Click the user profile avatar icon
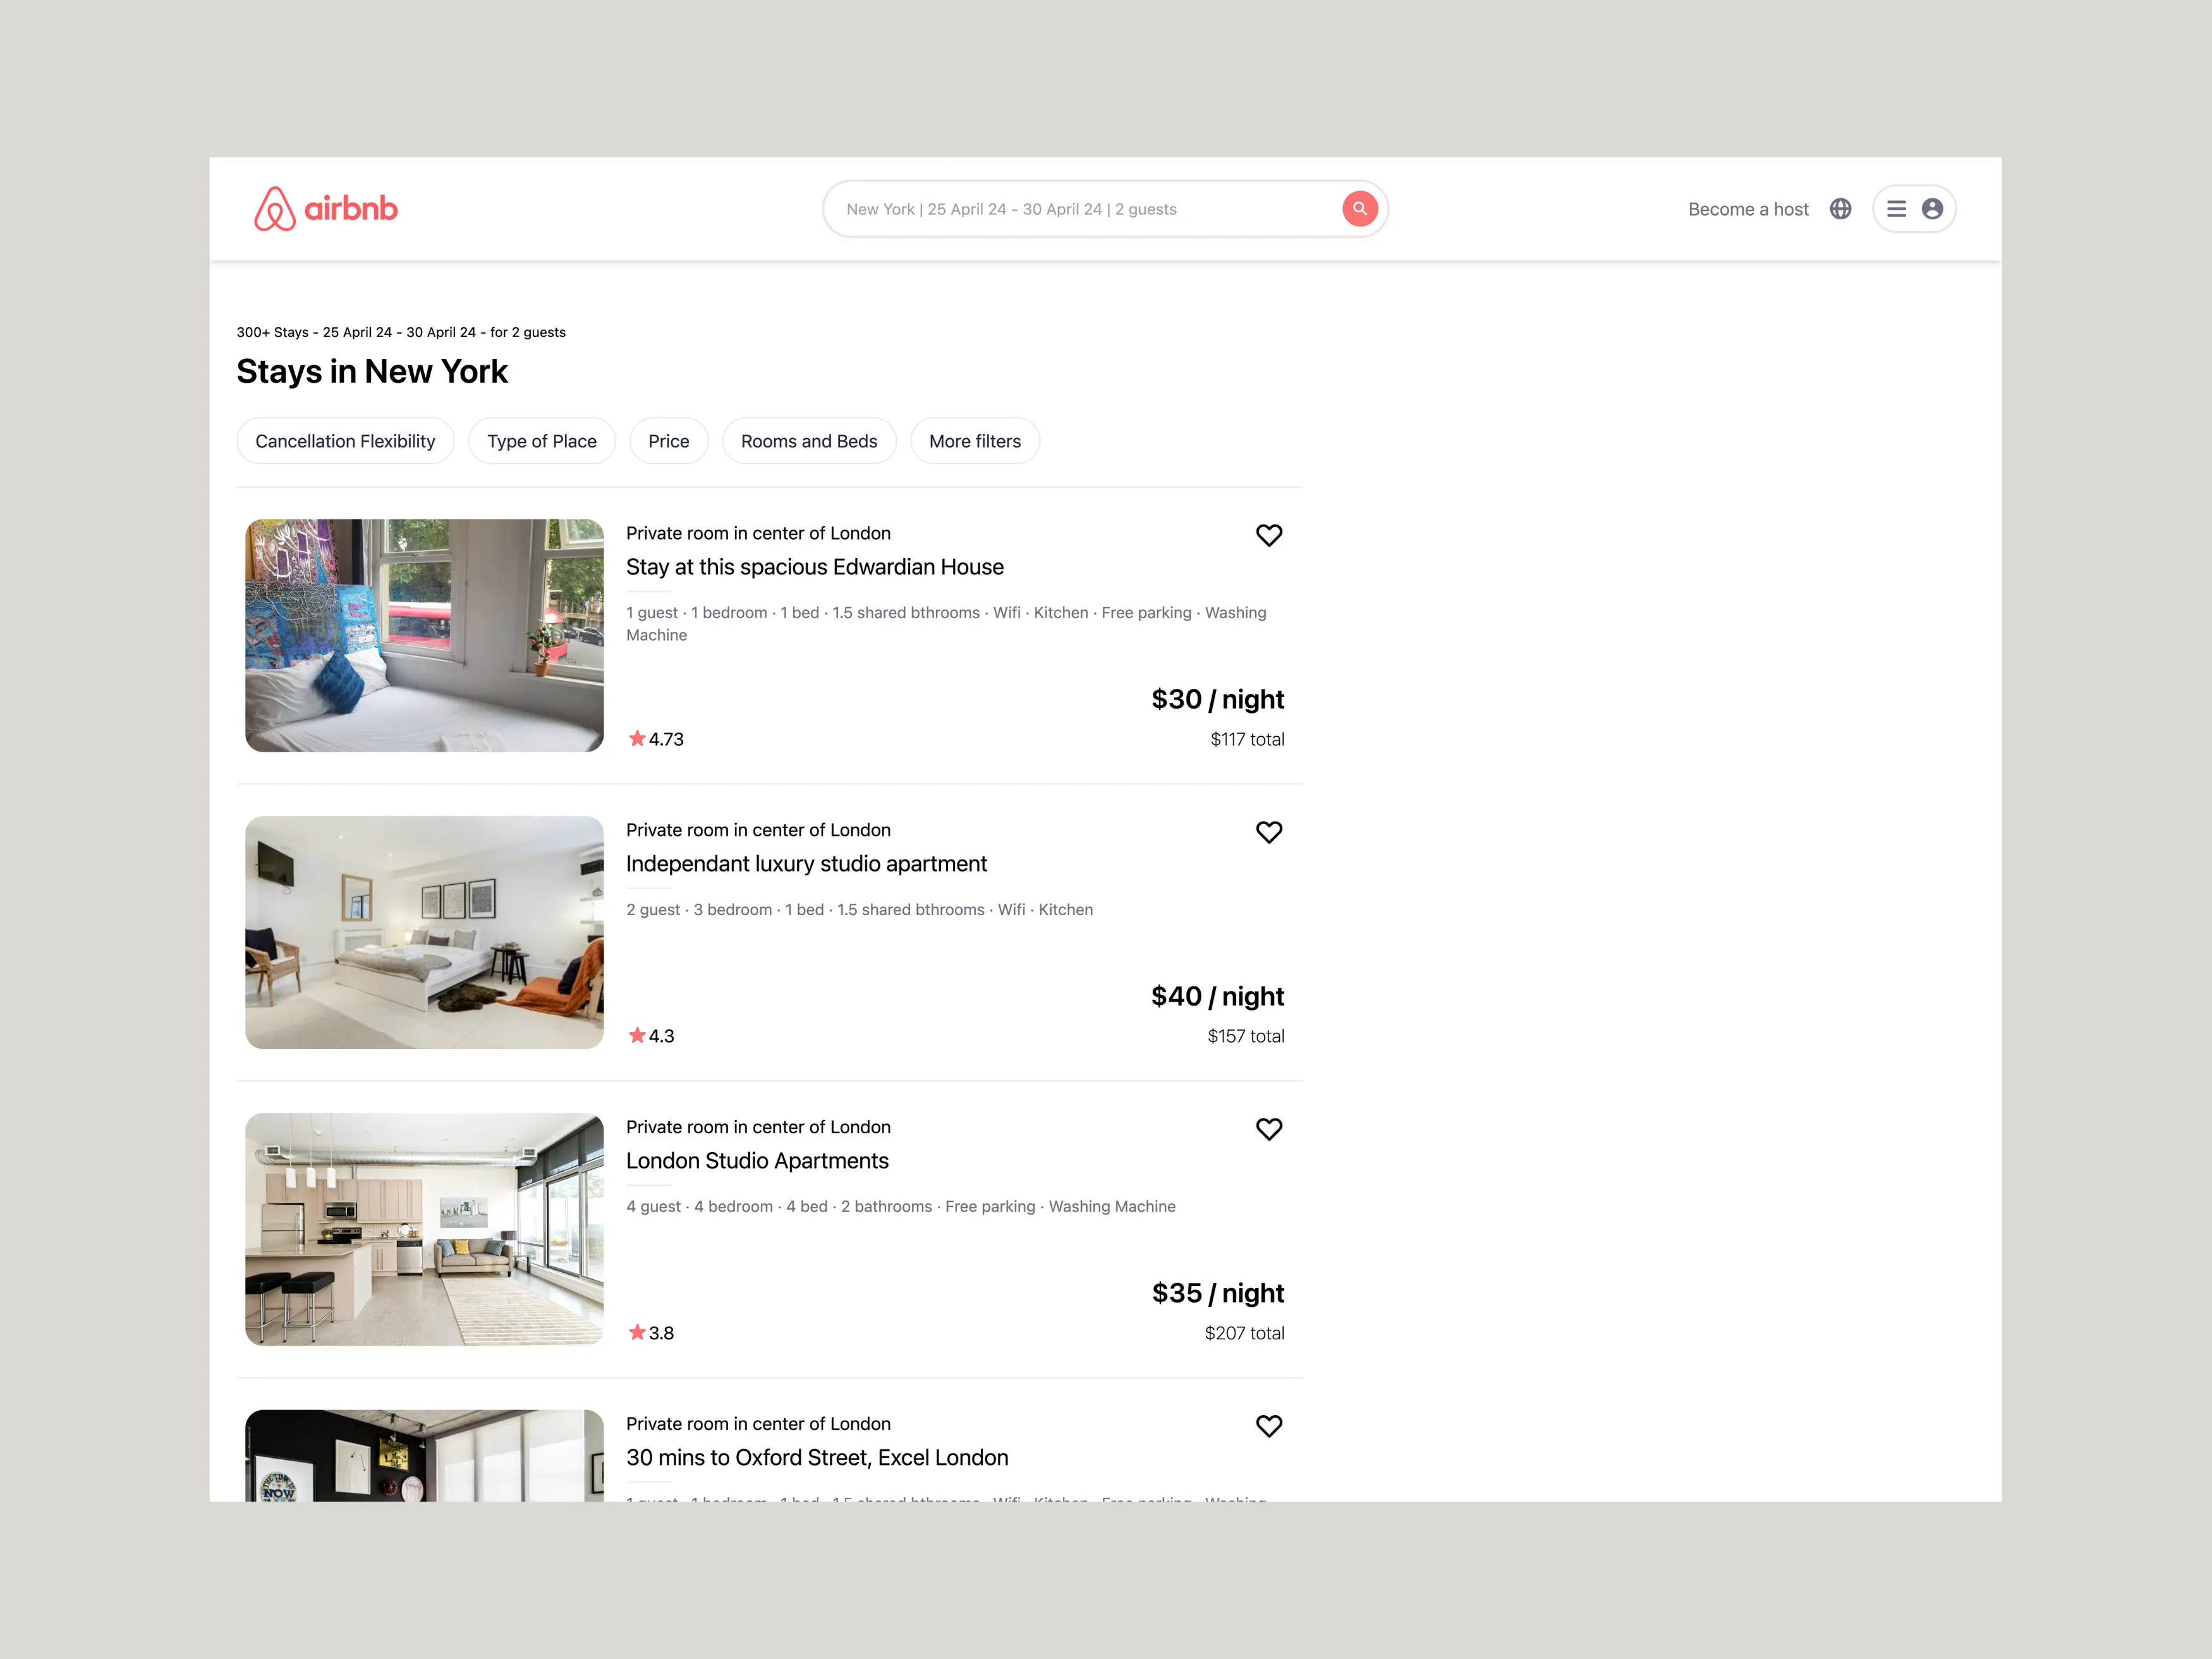The width and height of the screenshot is (2212, 1659). pyautogui.click(x=1932, y=209)
